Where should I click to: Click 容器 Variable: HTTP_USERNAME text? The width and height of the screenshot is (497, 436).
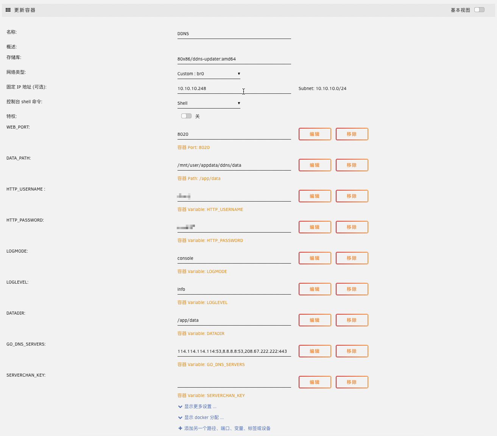click(x=210, y=209)
